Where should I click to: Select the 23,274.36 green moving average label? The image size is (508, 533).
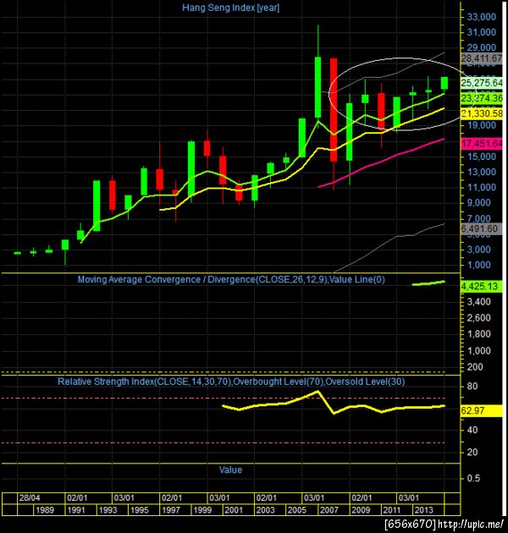pyautogui.click(x=482, y=98)
